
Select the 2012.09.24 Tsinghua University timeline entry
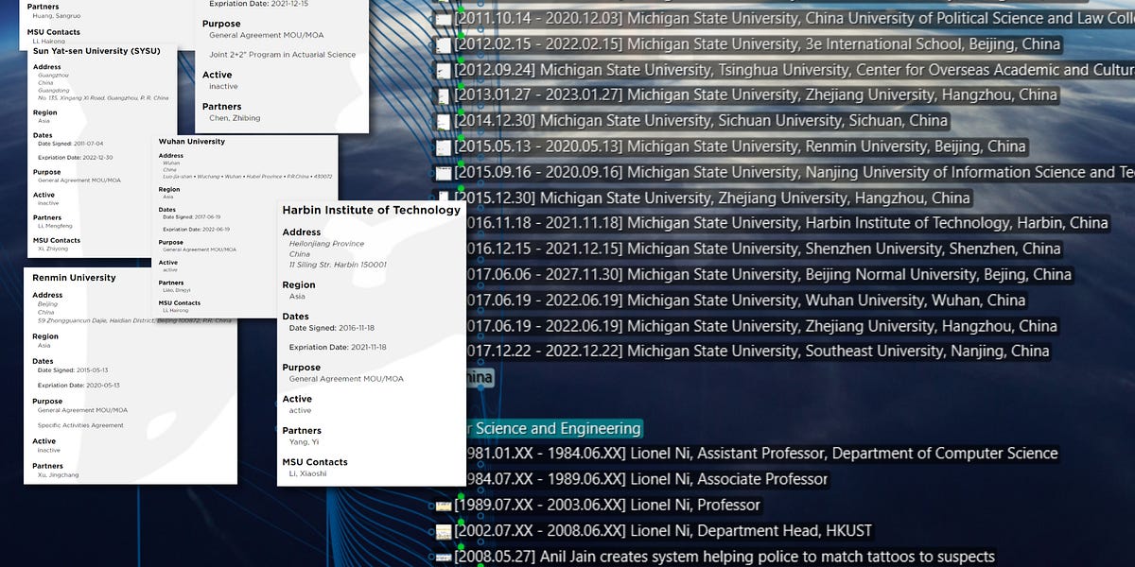coord(794,69)
